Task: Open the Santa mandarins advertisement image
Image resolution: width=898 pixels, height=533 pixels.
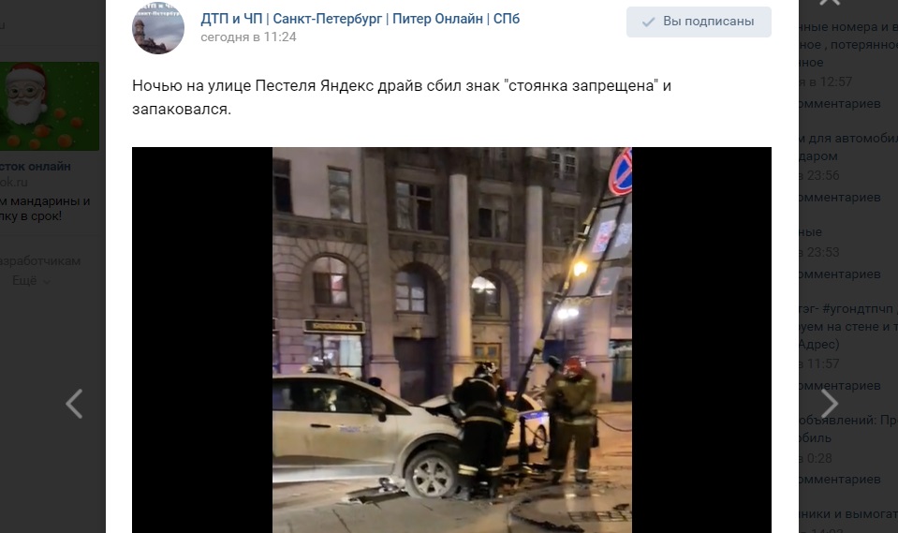Action: pos(50,106)
